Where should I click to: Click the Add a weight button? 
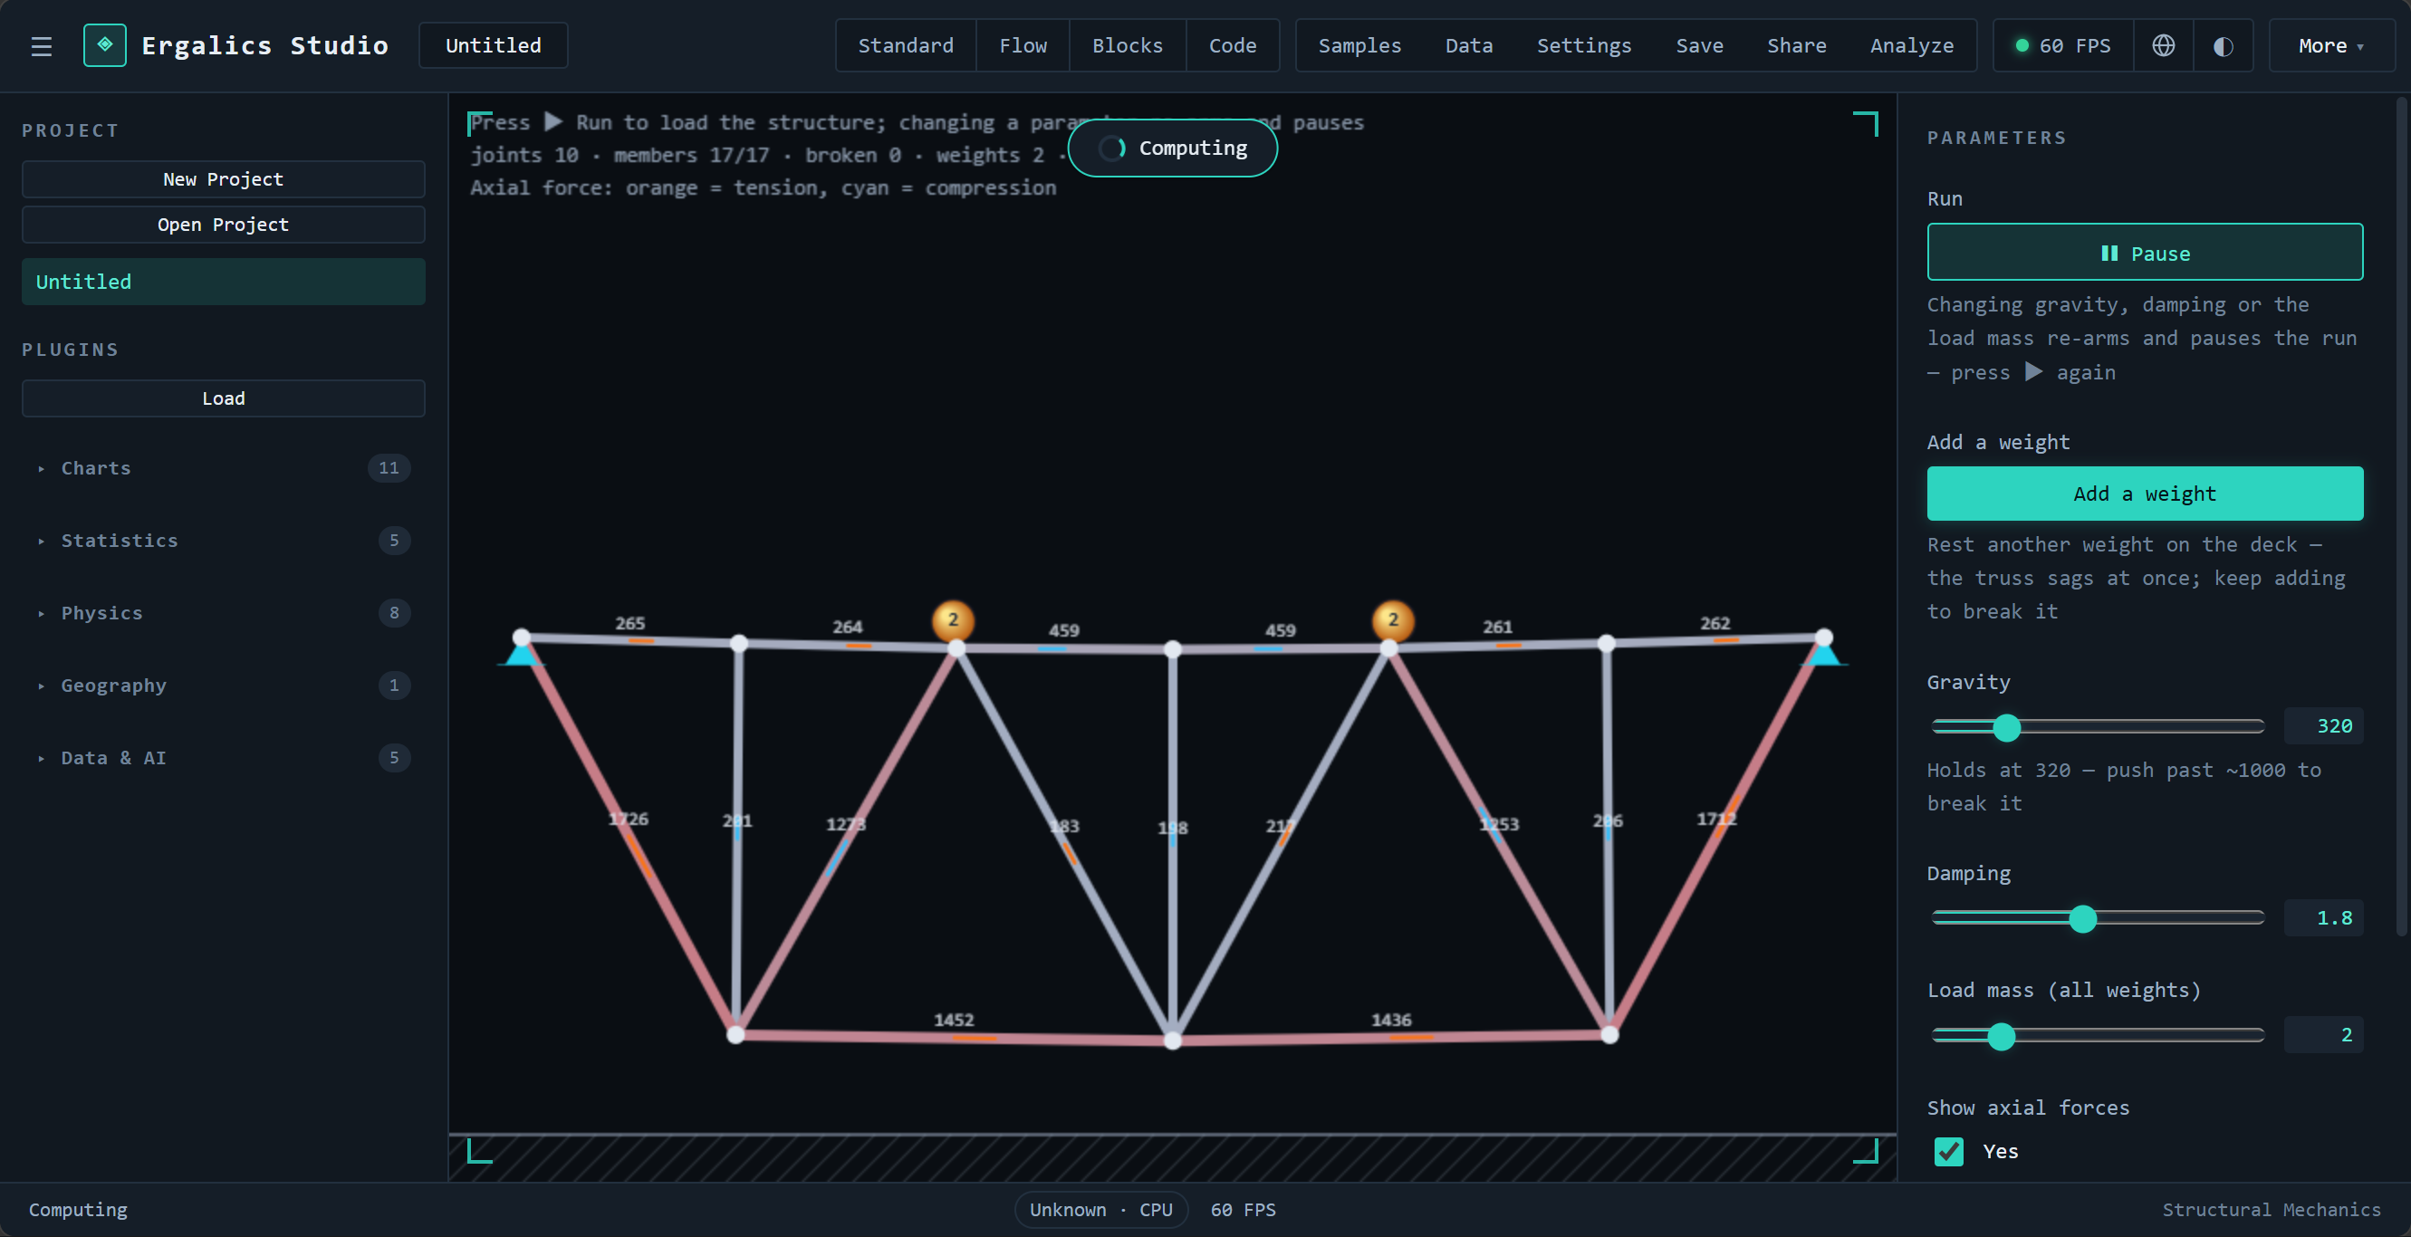(x=2144, y=494)
